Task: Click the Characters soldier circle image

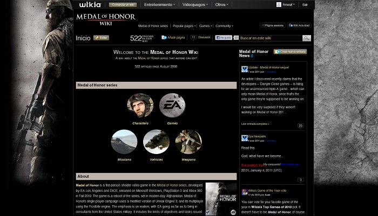Action: point(140,106)
